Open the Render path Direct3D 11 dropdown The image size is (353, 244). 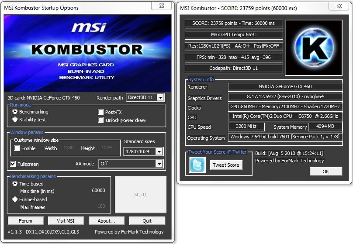pos(145,97)
